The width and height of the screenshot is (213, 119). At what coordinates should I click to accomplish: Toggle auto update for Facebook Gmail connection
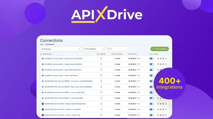coord(152,75)
